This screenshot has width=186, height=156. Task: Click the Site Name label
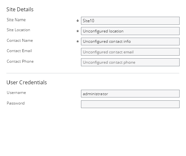pos(16,20)
